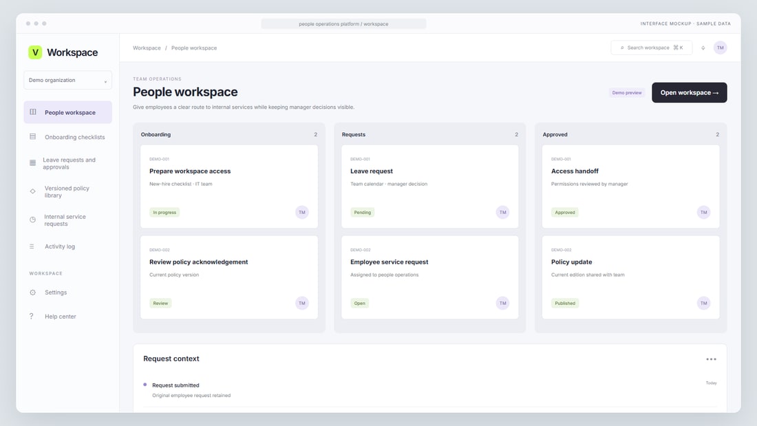The width and height of the screenshot is (757, 426).
Task: Click the Team calendar manager decision text
Action: click(389, 184)
